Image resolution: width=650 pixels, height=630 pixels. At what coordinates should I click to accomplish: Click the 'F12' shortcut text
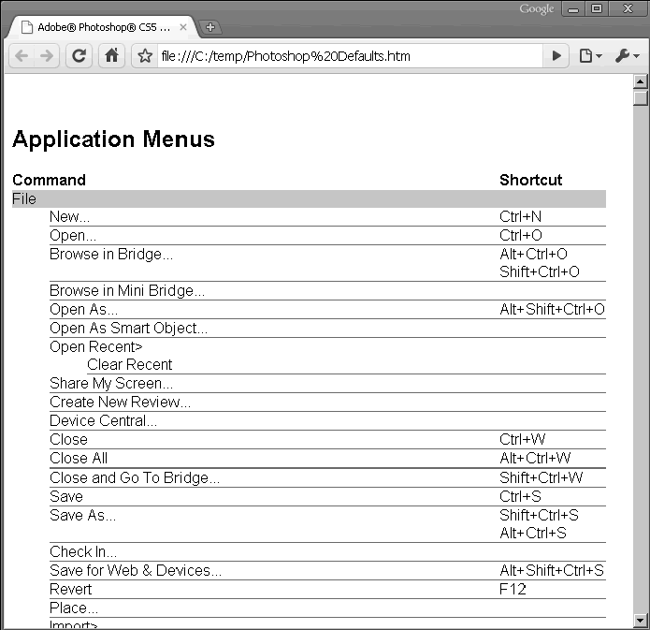click(513, 590)
